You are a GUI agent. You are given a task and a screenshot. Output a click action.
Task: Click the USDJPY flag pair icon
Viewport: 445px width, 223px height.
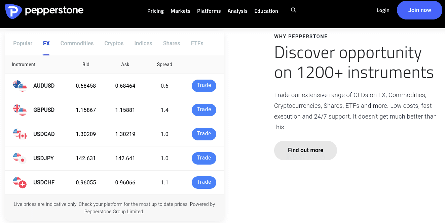(20, 158)
